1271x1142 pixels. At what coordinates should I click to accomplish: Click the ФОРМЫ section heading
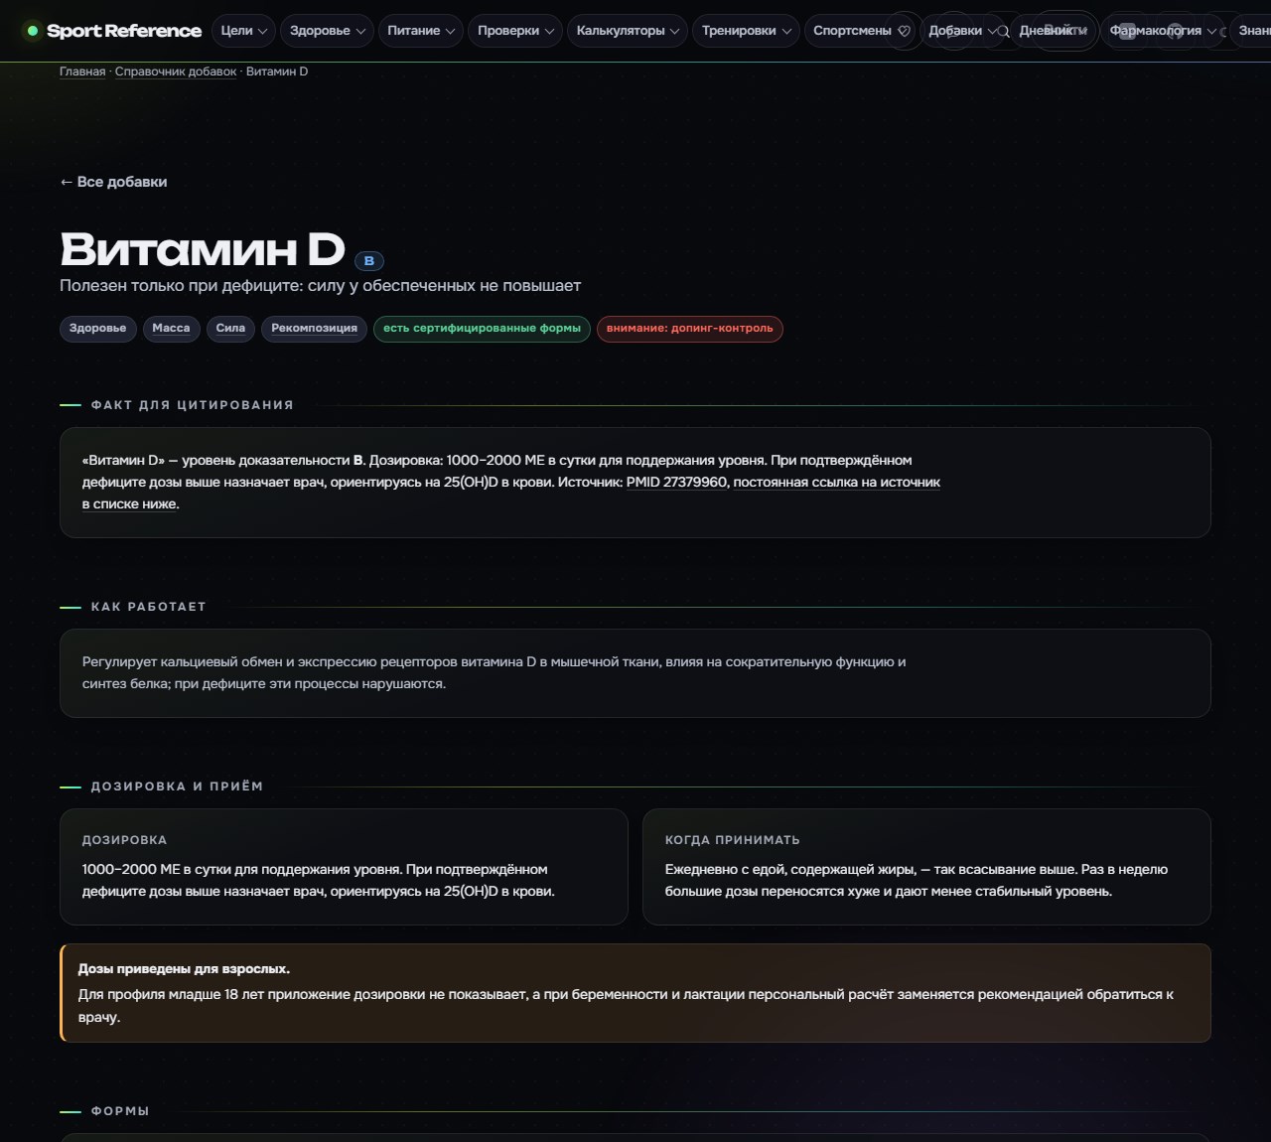120,1111
